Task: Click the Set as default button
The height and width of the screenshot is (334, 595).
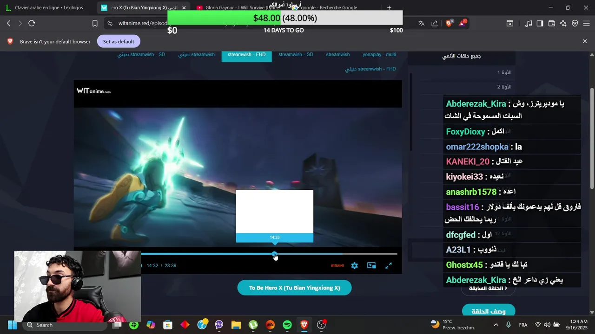Action: [119, 41]
